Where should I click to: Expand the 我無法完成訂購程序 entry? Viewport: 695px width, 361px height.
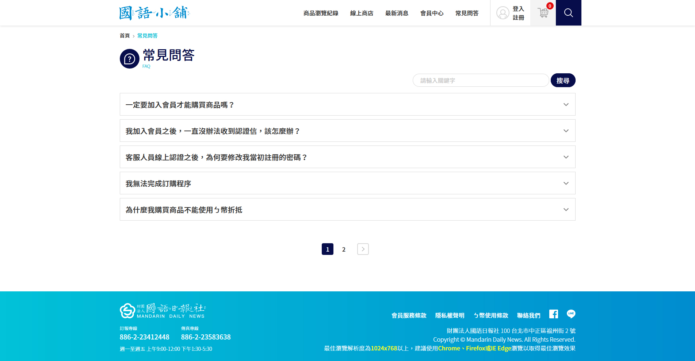click(347, 183)
